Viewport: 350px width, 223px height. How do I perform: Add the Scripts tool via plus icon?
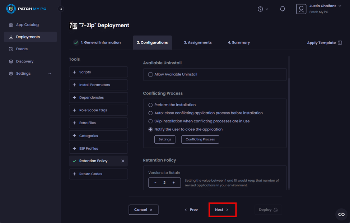pos(75,72)
